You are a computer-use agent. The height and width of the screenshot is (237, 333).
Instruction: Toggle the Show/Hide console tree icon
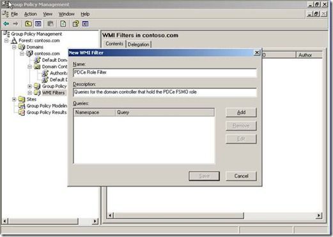pyautogui.click(x=38, y=24)
